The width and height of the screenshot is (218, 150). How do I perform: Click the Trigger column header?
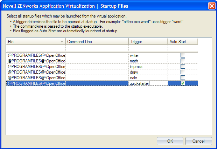pyautogui.click(x=148, y=42)
